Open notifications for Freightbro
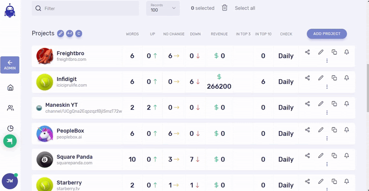This screenshot has height=191, width=369. [x=347, y=52]
